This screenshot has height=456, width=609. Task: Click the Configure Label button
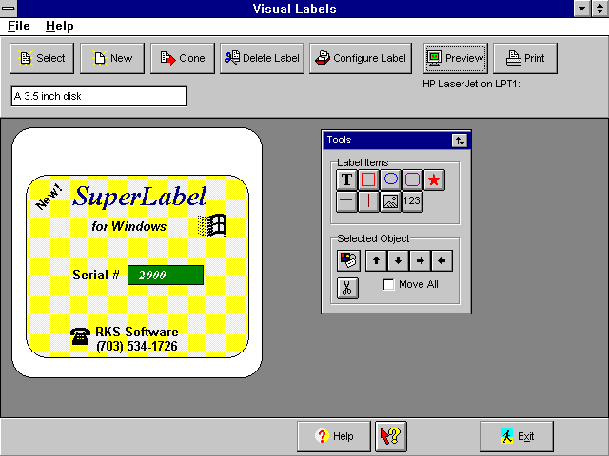[x=361, y=59]
